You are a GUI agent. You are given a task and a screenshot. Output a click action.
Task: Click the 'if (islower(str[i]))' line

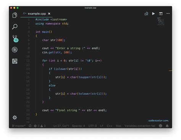(x=65, y=69)
